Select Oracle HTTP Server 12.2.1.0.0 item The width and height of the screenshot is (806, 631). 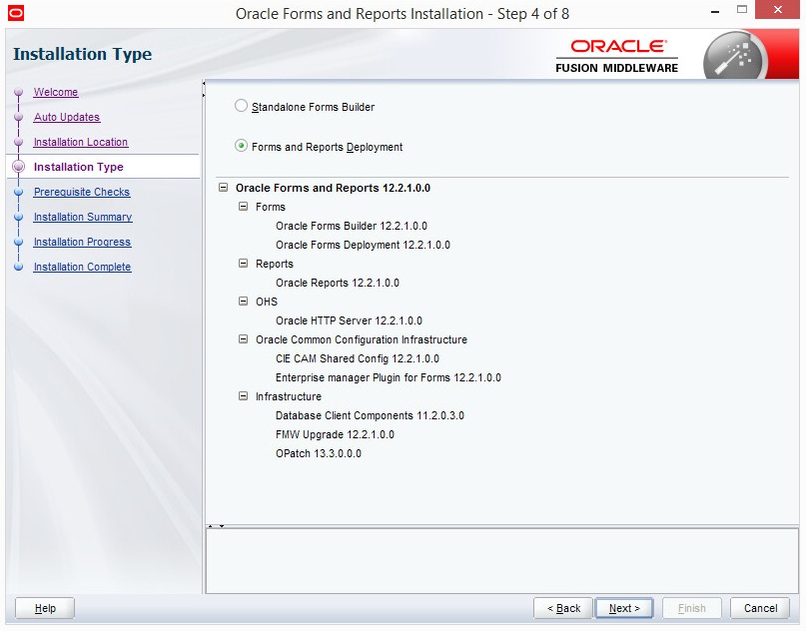click(x=349, y=321)
